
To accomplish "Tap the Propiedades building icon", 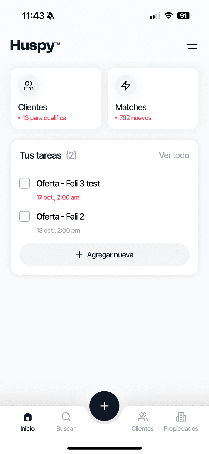I will tap(181, 417).
